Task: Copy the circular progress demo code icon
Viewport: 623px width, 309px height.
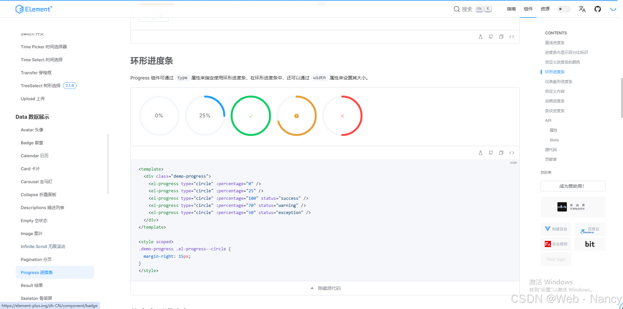Action: [x=501, y=153]
